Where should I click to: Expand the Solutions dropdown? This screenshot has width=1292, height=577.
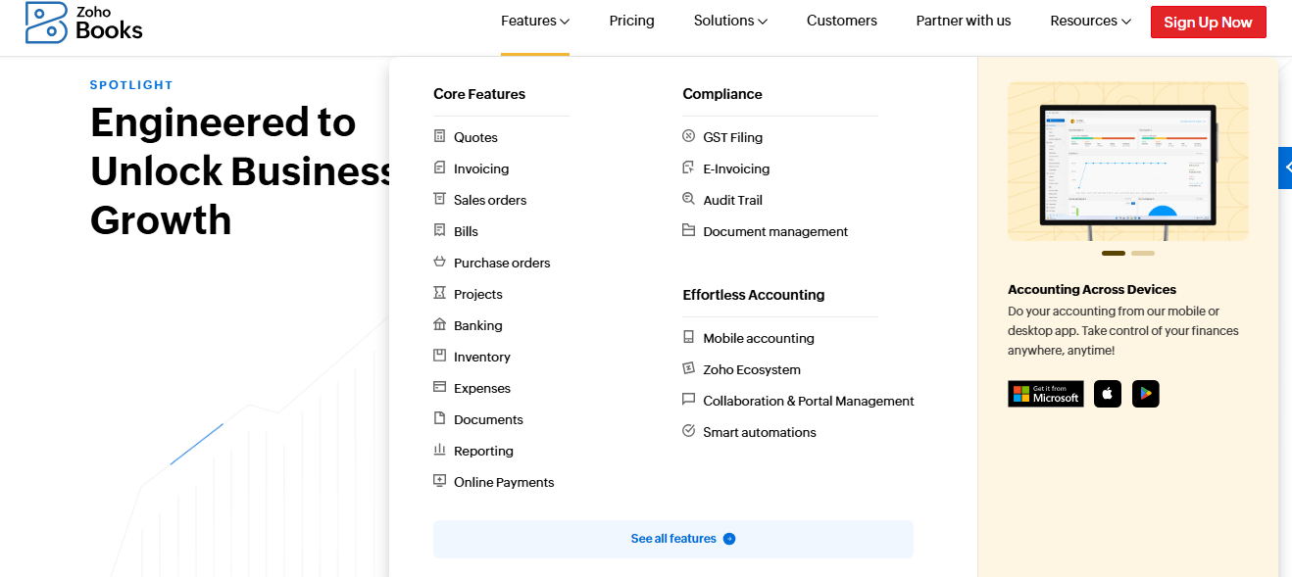pos(729,20)
